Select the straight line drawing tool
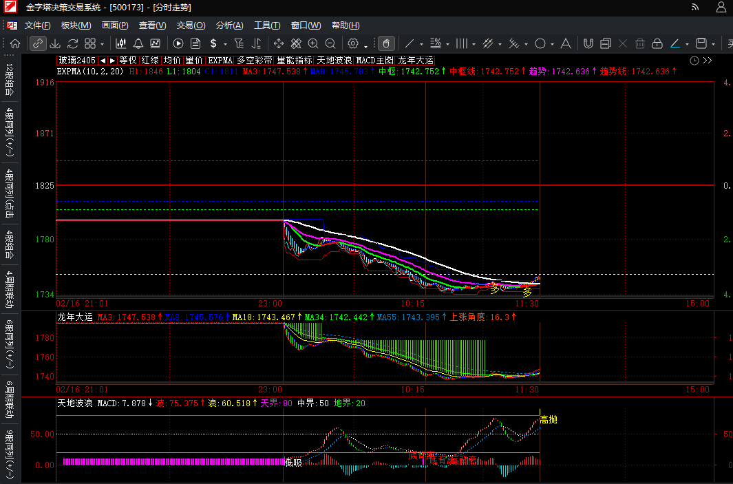The image size is (733, 484). click(409, 43)
